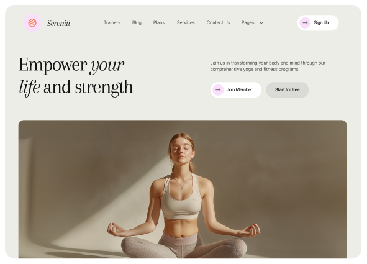367x264 pixels.
Task: Open the Blog nav link
Action: tap(137, 23)
